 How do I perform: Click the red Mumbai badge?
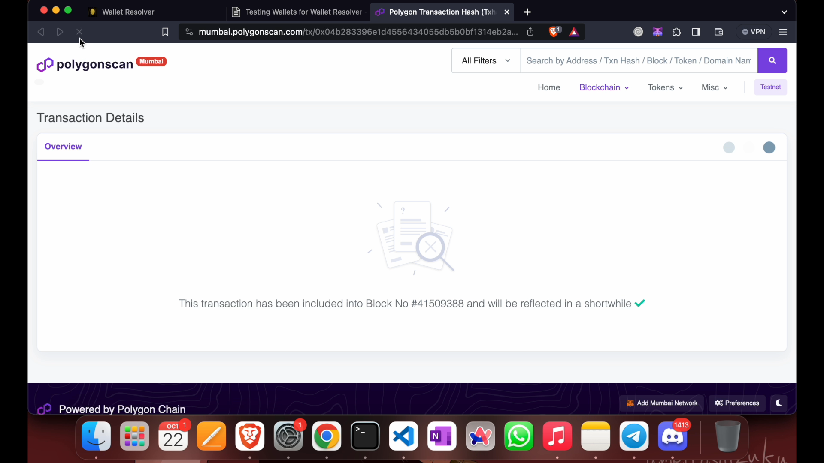(x=151, y=61)
